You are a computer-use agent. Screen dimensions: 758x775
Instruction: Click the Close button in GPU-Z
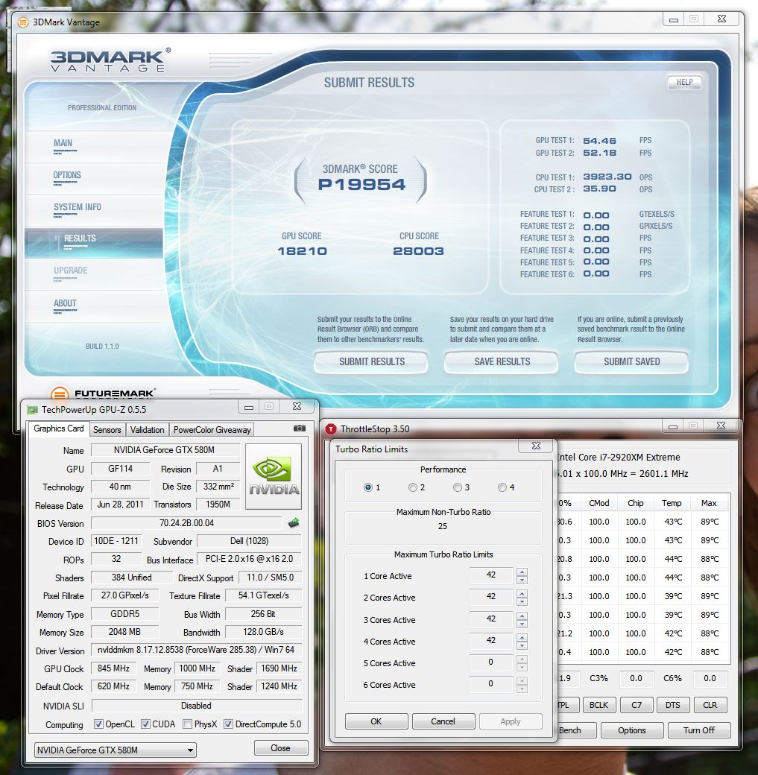(281, 748)
